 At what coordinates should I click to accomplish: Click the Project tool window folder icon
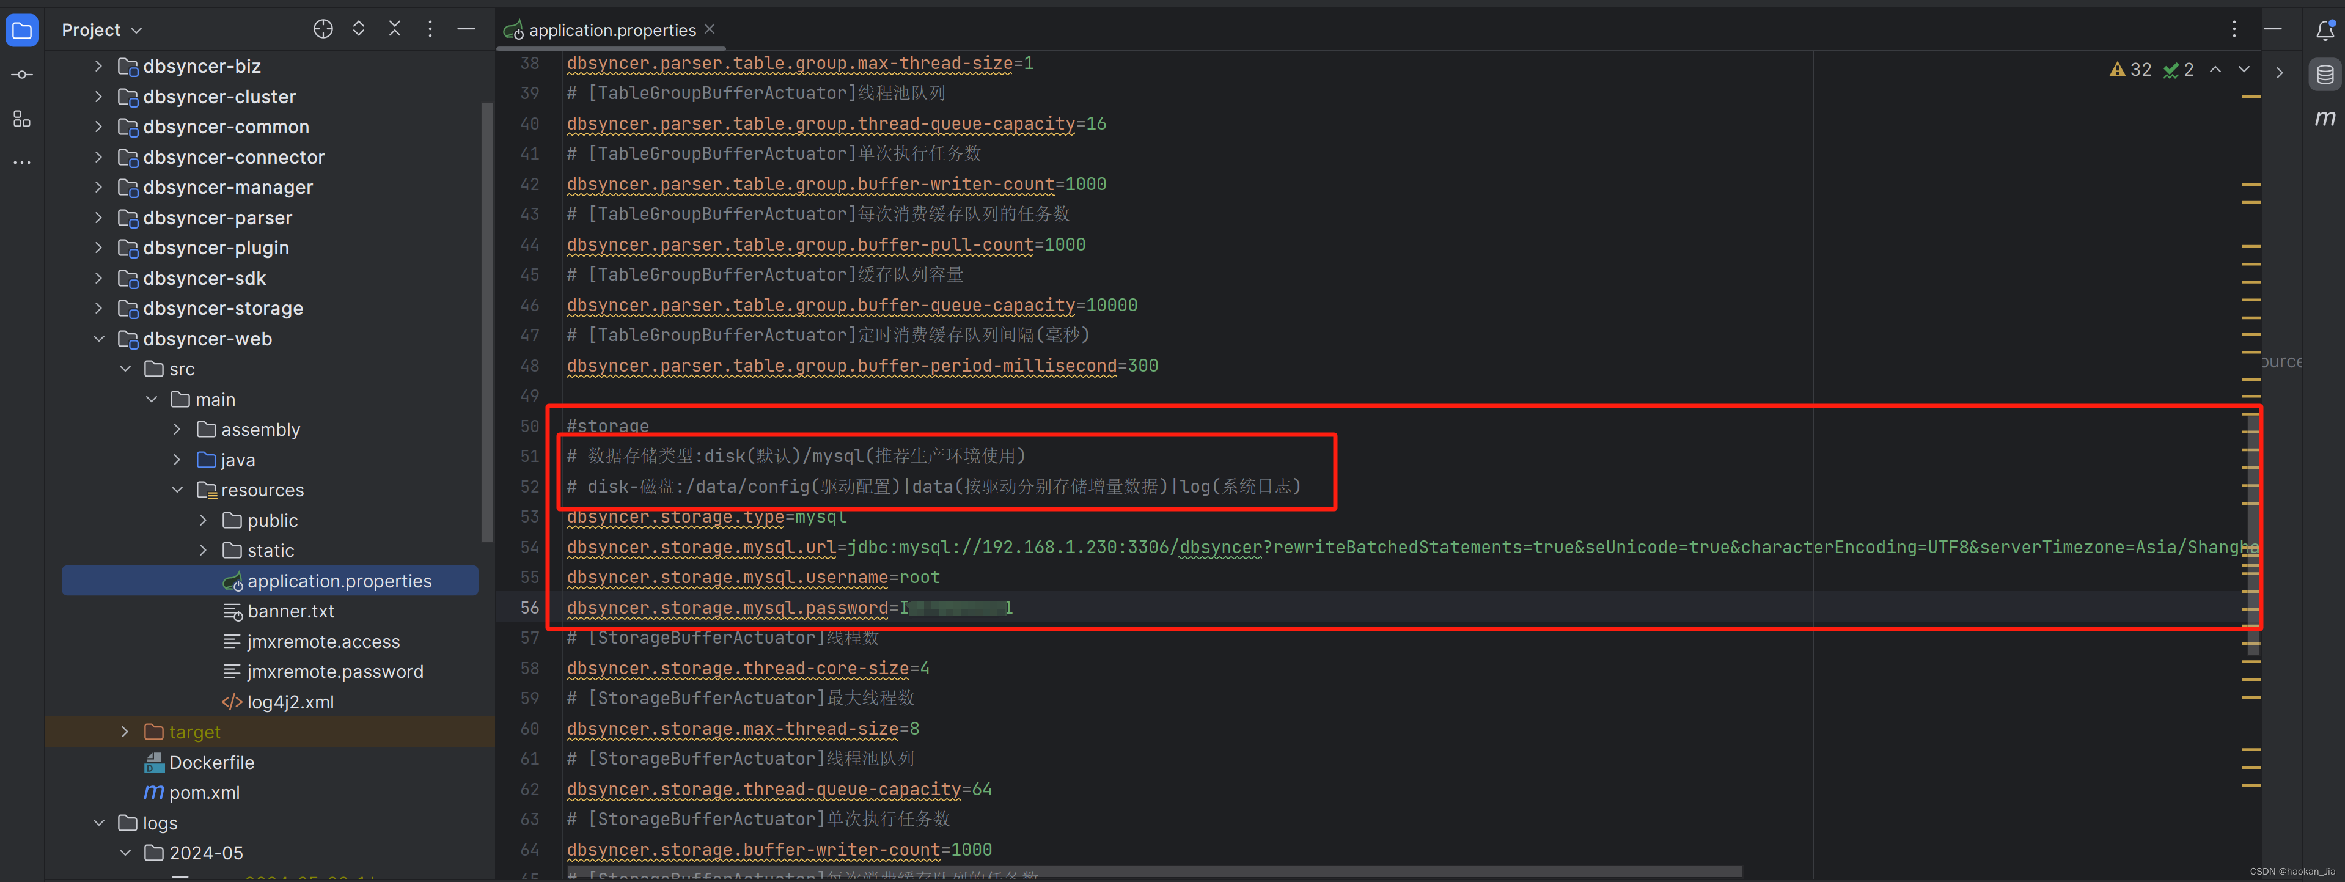tap(22, 30)
